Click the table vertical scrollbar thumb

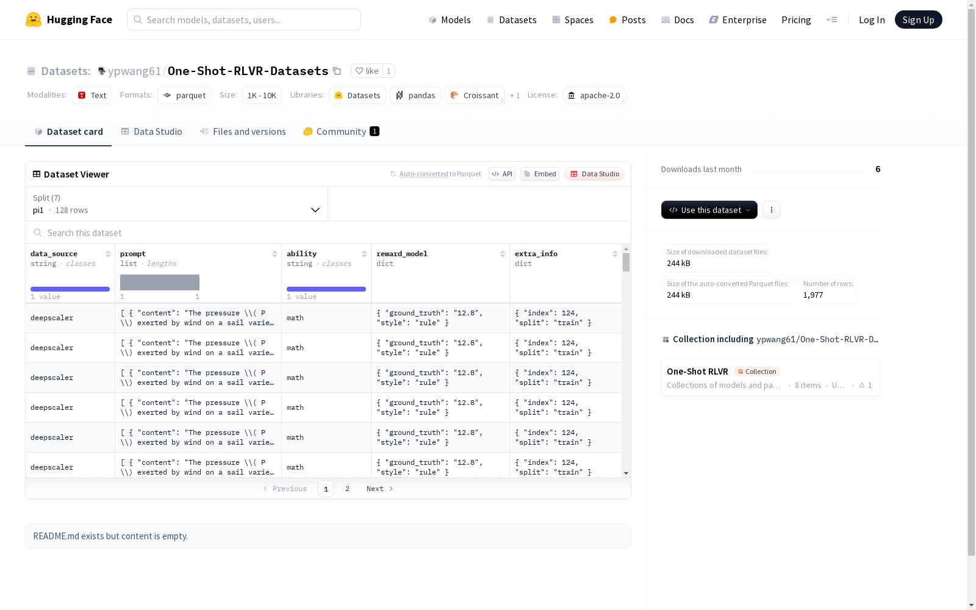[x=626, y=262]
